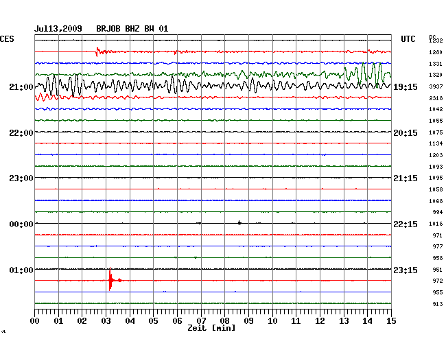The height and width of the screenshot is (339, 446).
Task: Click minute axis label "03"
Action: click(x=106, y=321)
